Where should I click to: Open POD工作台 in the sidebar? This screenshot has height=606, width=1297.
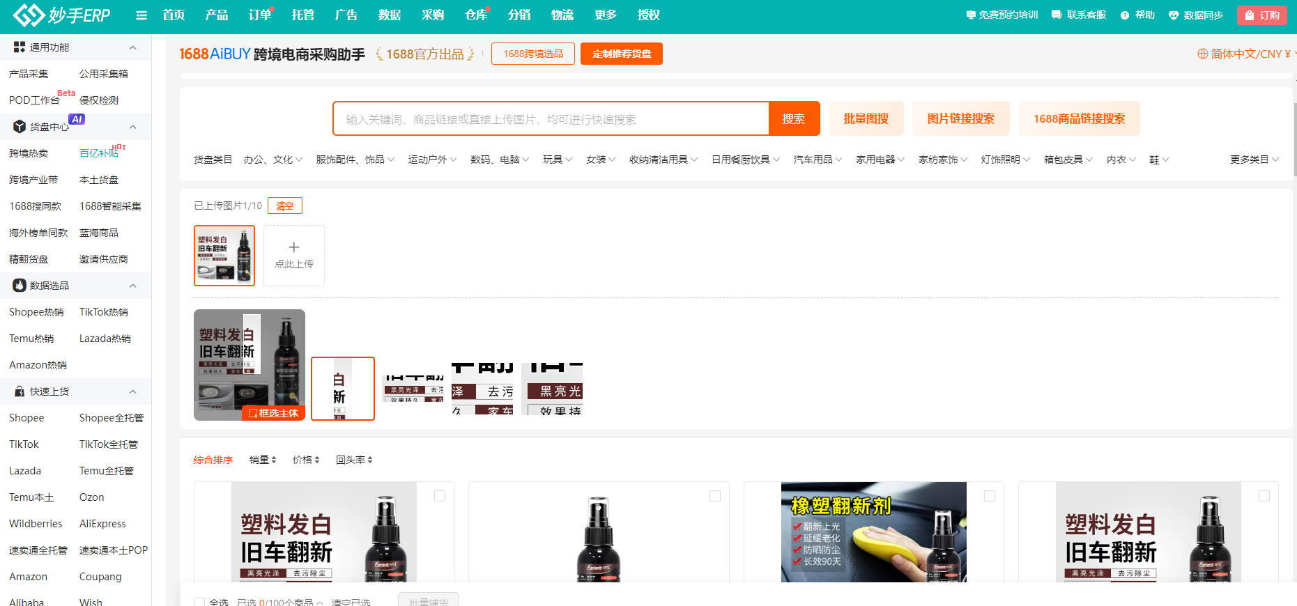click(x=34, y=100)
